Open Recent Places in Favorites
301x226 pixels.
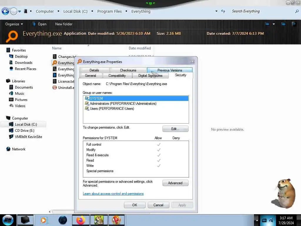(x=26, y=69)
